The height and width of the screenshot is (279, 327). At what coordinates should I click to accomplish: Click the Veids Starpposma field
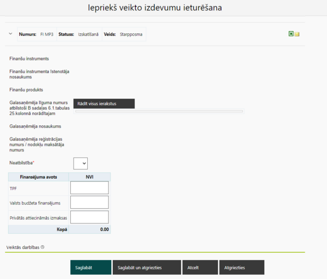click(124, 34)
